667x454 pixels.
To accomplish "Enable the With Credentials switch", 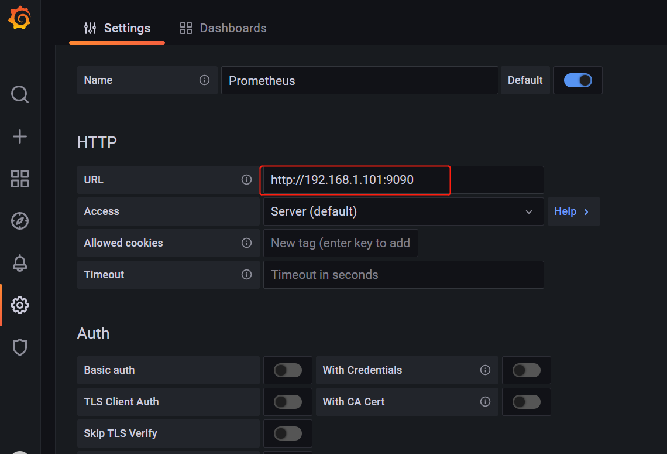I will coord(526,370).
